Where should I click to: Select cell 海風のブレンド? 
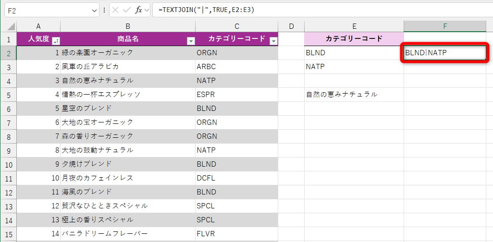[128, 192]
